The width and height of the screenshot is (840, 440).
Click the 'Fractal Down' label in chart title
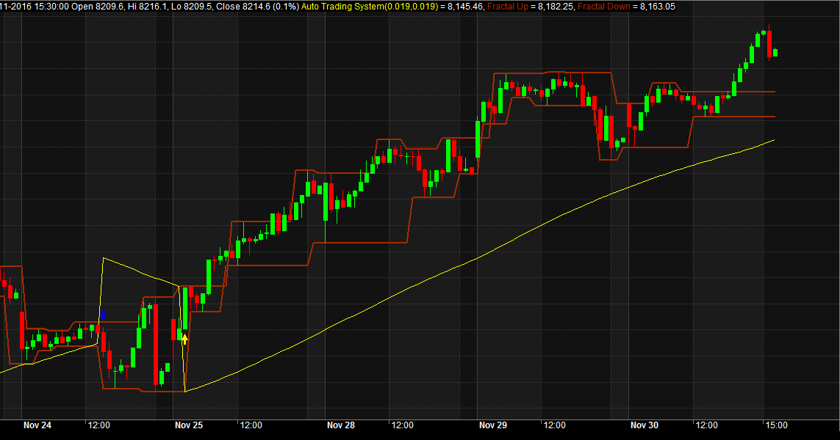tap(604, 7)
